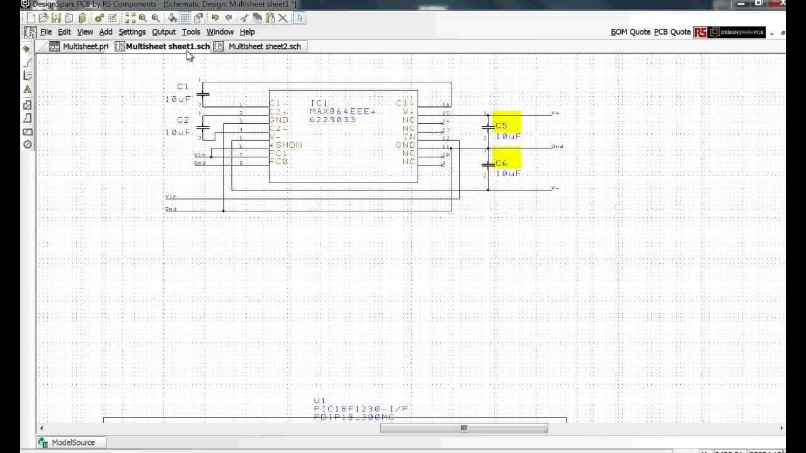Toggle the grid display in the toolbar
Viewport: 806px width, 453px height.
pyautogui.click(x=184, y=18)
